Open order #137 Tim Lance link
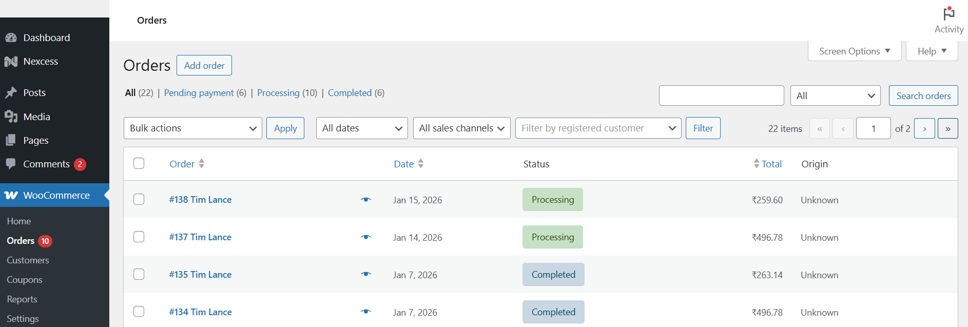 (200, 237)
